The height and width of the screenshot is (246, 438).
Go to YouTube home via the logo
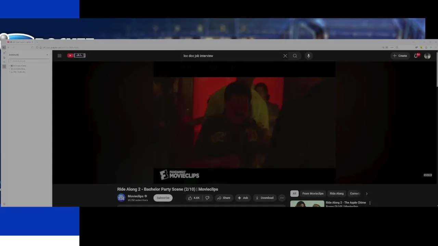[x=76, y=55]
